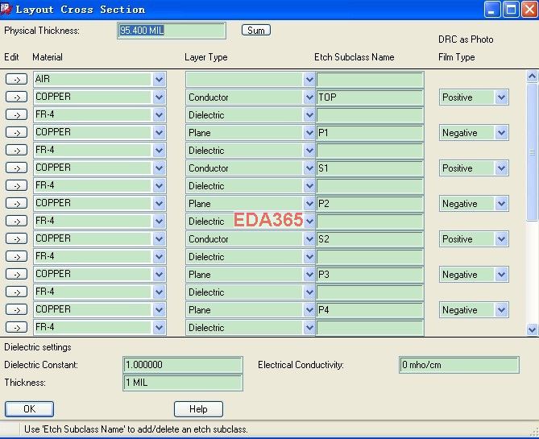Click the edit arrow button for the S2 row

(x=16, y=239)
